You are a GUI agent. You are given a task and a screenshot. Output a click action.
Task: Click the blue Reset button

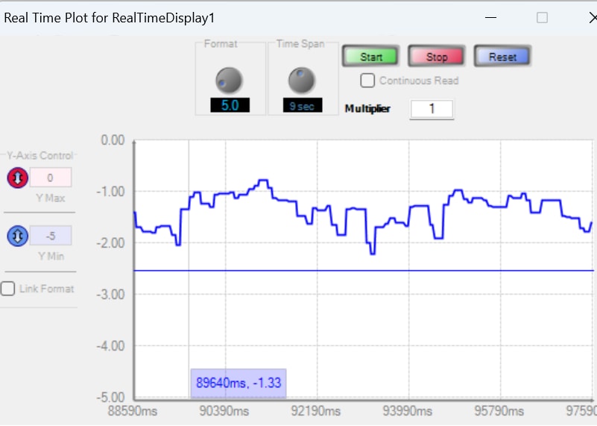tap(502, 57)
